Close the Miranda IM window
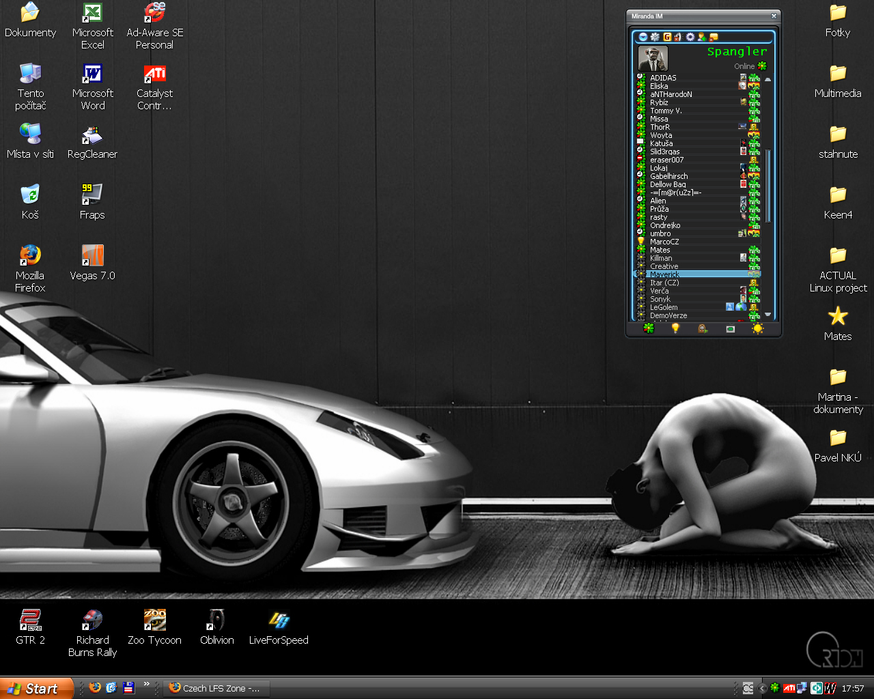The height and width of the screenshot is (699, 874). [x=774, y=16]
